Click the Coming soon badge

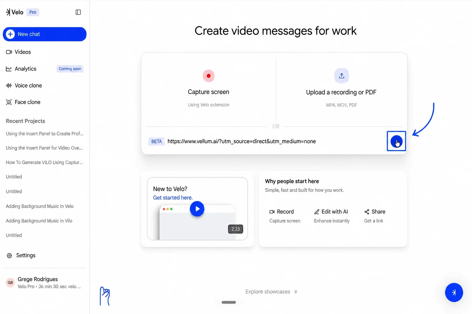[x=70, y=69]
